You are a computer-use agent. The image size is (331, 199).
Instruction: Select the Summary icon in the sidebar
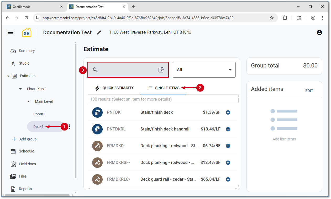[x=13, y=51]
